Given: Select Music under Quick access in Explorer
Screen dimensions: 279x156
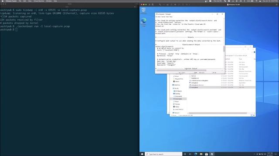Looking at the screenshot, I should tap(176, 76).
